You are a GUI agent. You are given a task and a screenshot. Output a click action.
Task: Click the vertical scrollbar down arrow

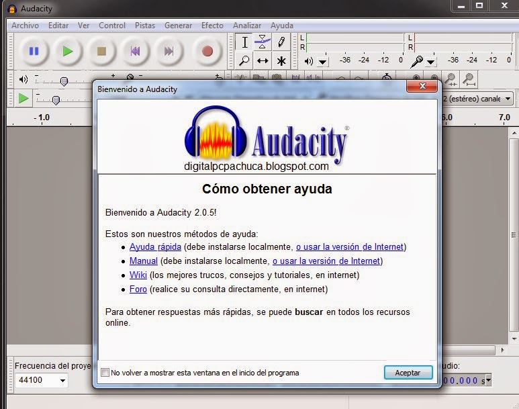[x=514, y=338]
